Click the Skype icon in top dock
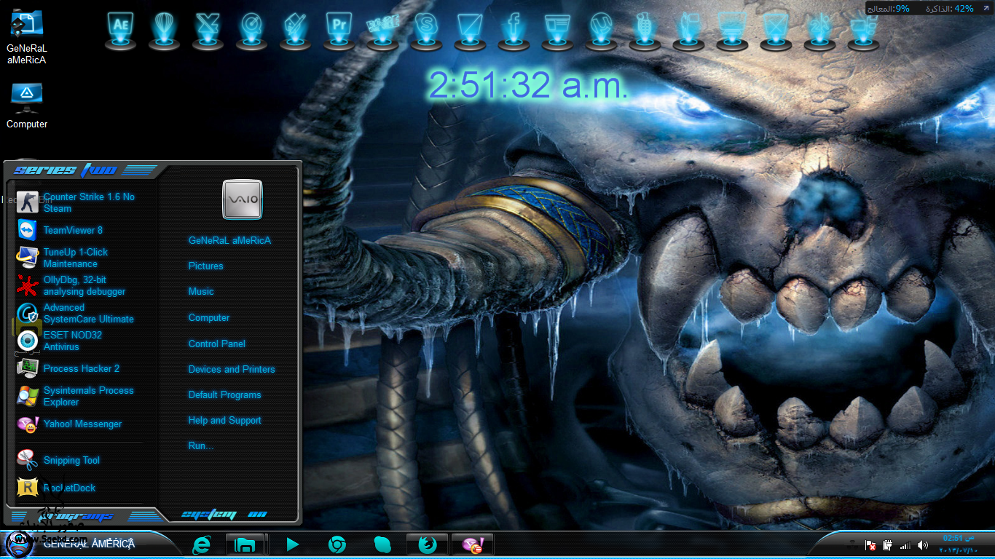Screen dimensions: 995x559 [x=426, y=27]
